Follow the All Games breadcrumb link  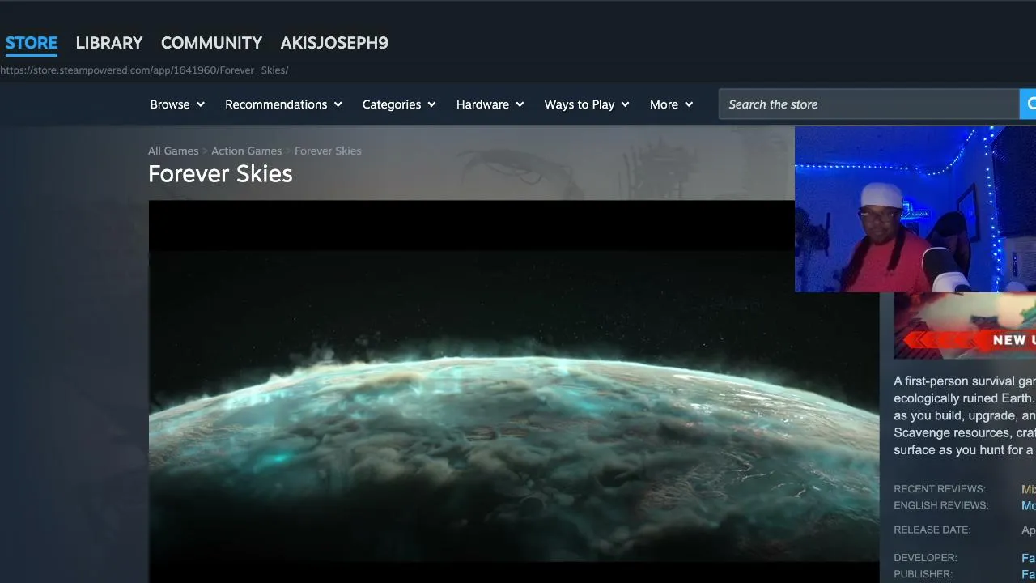tap(173, 151)
